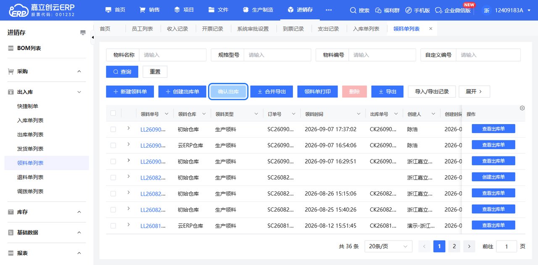The width and height of the screenshot is (538, 265).
Task: Open the 手机版 mobile version link
Action: coord(417,10)
